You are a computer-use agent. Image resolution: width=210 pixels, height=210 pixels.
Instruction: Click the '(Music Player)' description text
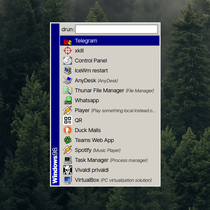(x=107, y=150)
